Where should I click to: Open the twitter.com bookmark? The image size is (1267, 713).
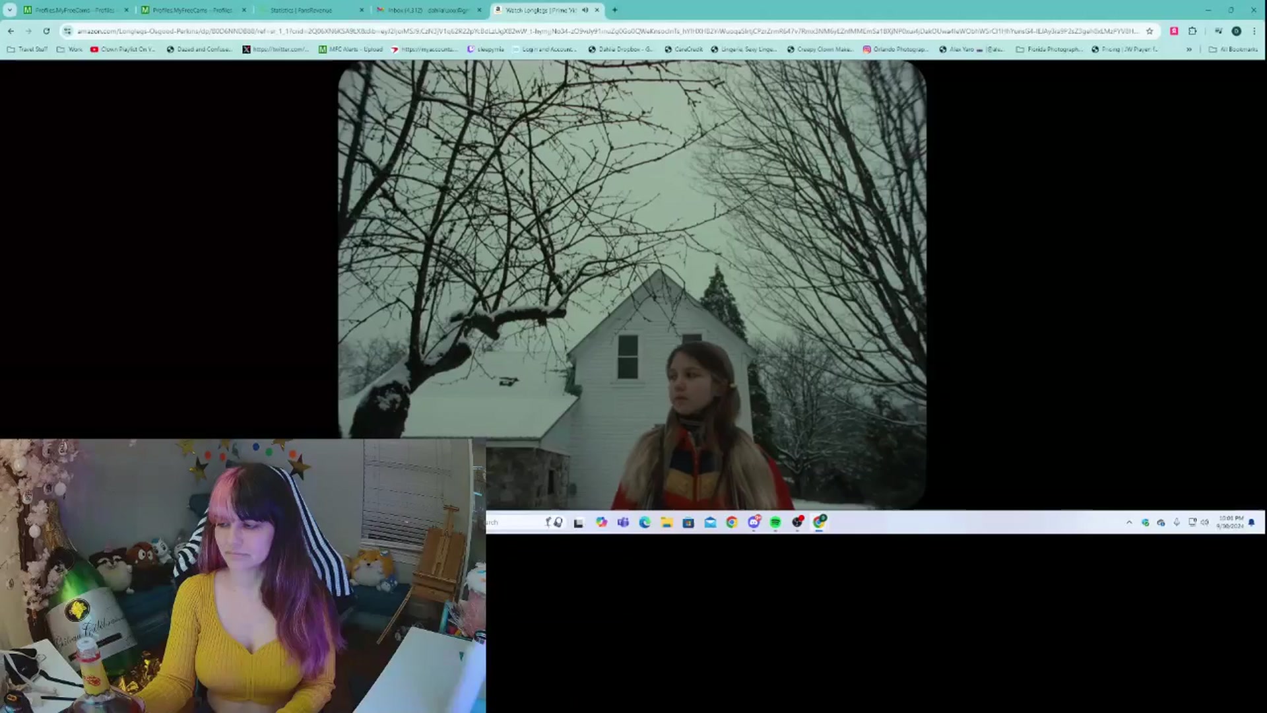[x=275, y=50]
